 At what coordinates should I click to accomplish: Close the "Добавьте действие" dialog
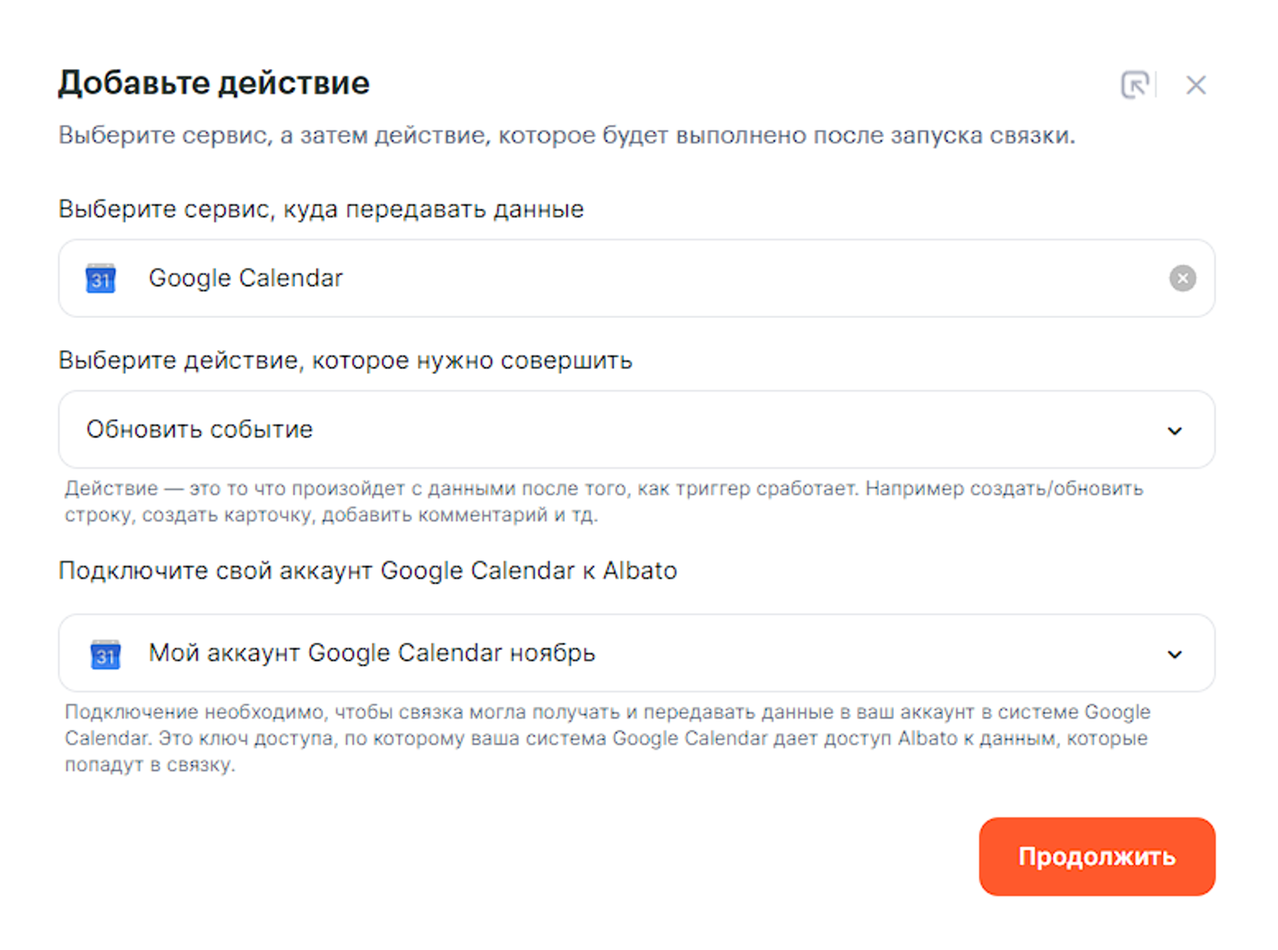[x=1196, y=85]
